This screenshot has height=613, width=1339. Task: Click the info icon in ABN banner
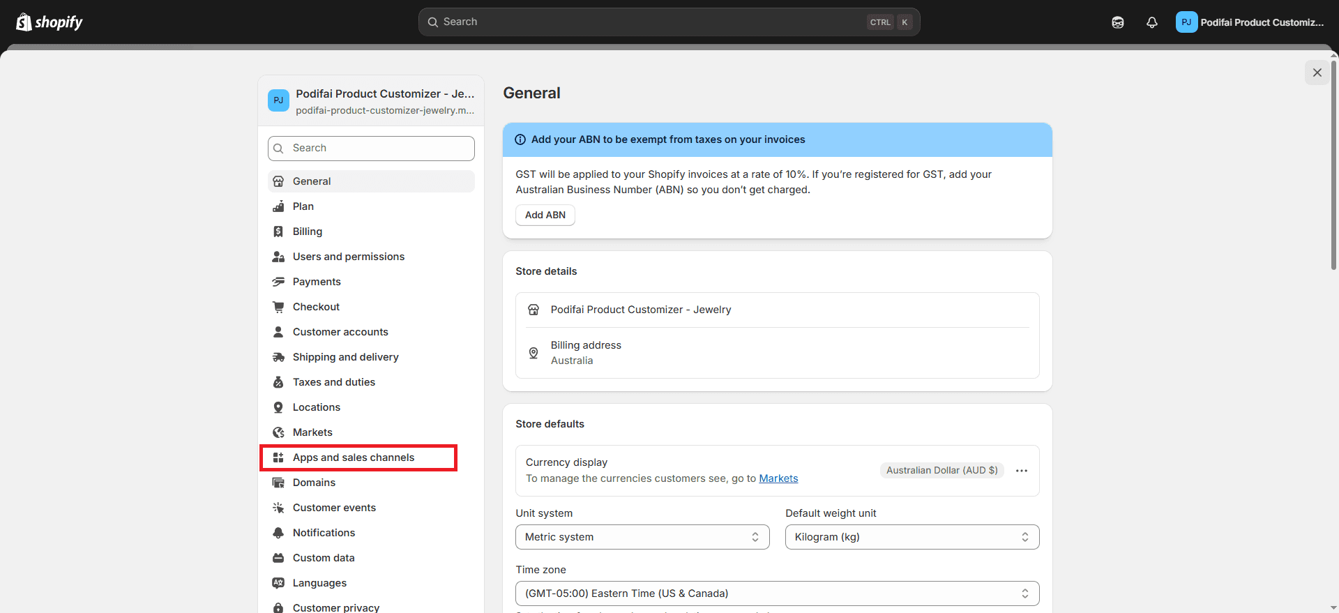520,139
